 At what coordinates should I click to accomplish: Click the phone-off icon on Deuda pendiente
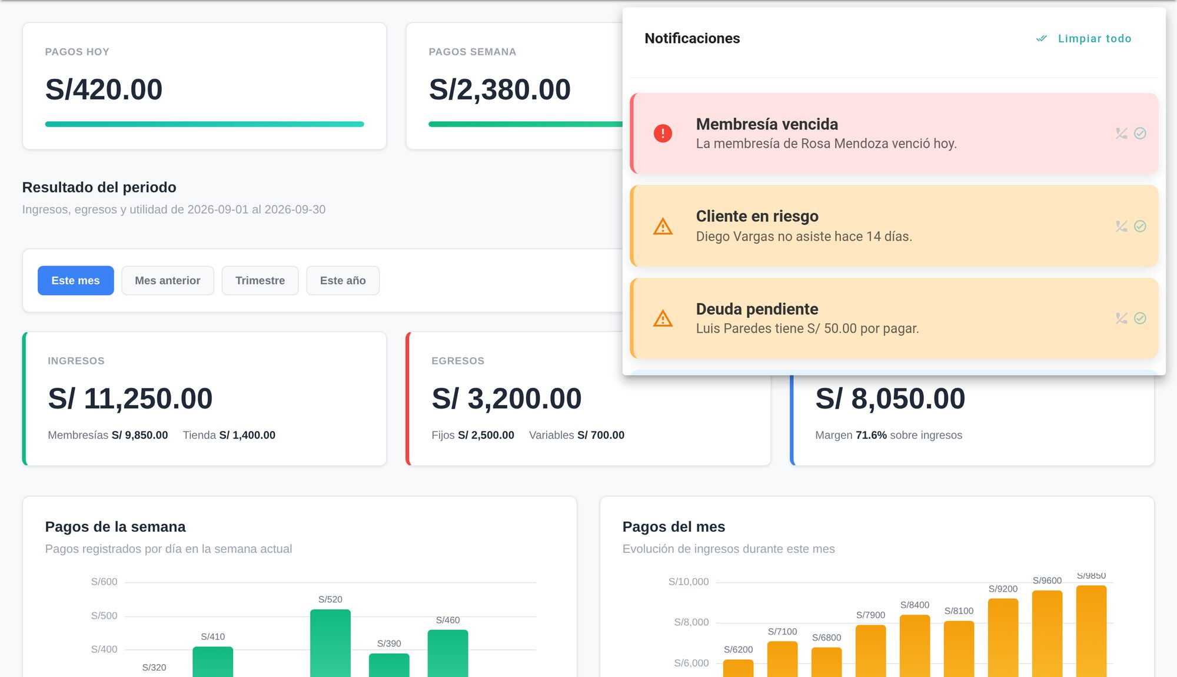pos(1121,318)
